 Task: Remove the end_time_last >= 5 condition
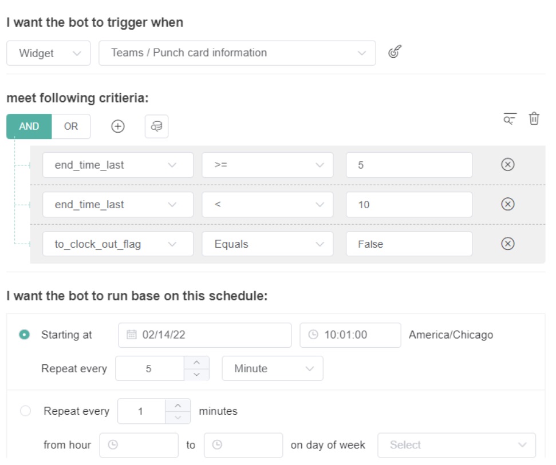(507, 165)
